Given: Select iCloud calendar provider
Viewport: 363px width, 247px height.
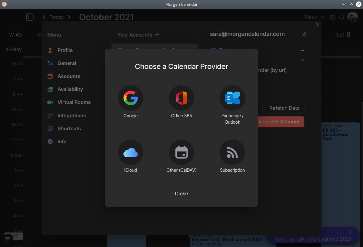Looking at the screenshot, I should point(131,153).
